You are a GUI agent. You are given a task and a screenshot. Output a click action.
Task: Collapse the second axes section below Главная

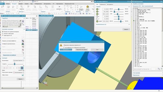tap(129, 25)
